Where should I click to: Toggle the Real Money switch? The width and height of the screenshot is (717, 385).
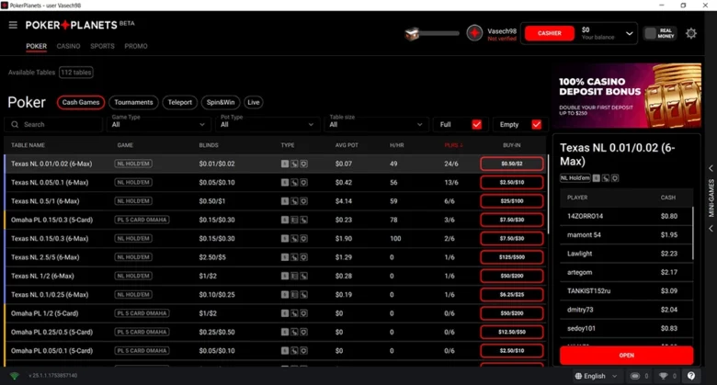pyautogui.click(x=660, y=33)
